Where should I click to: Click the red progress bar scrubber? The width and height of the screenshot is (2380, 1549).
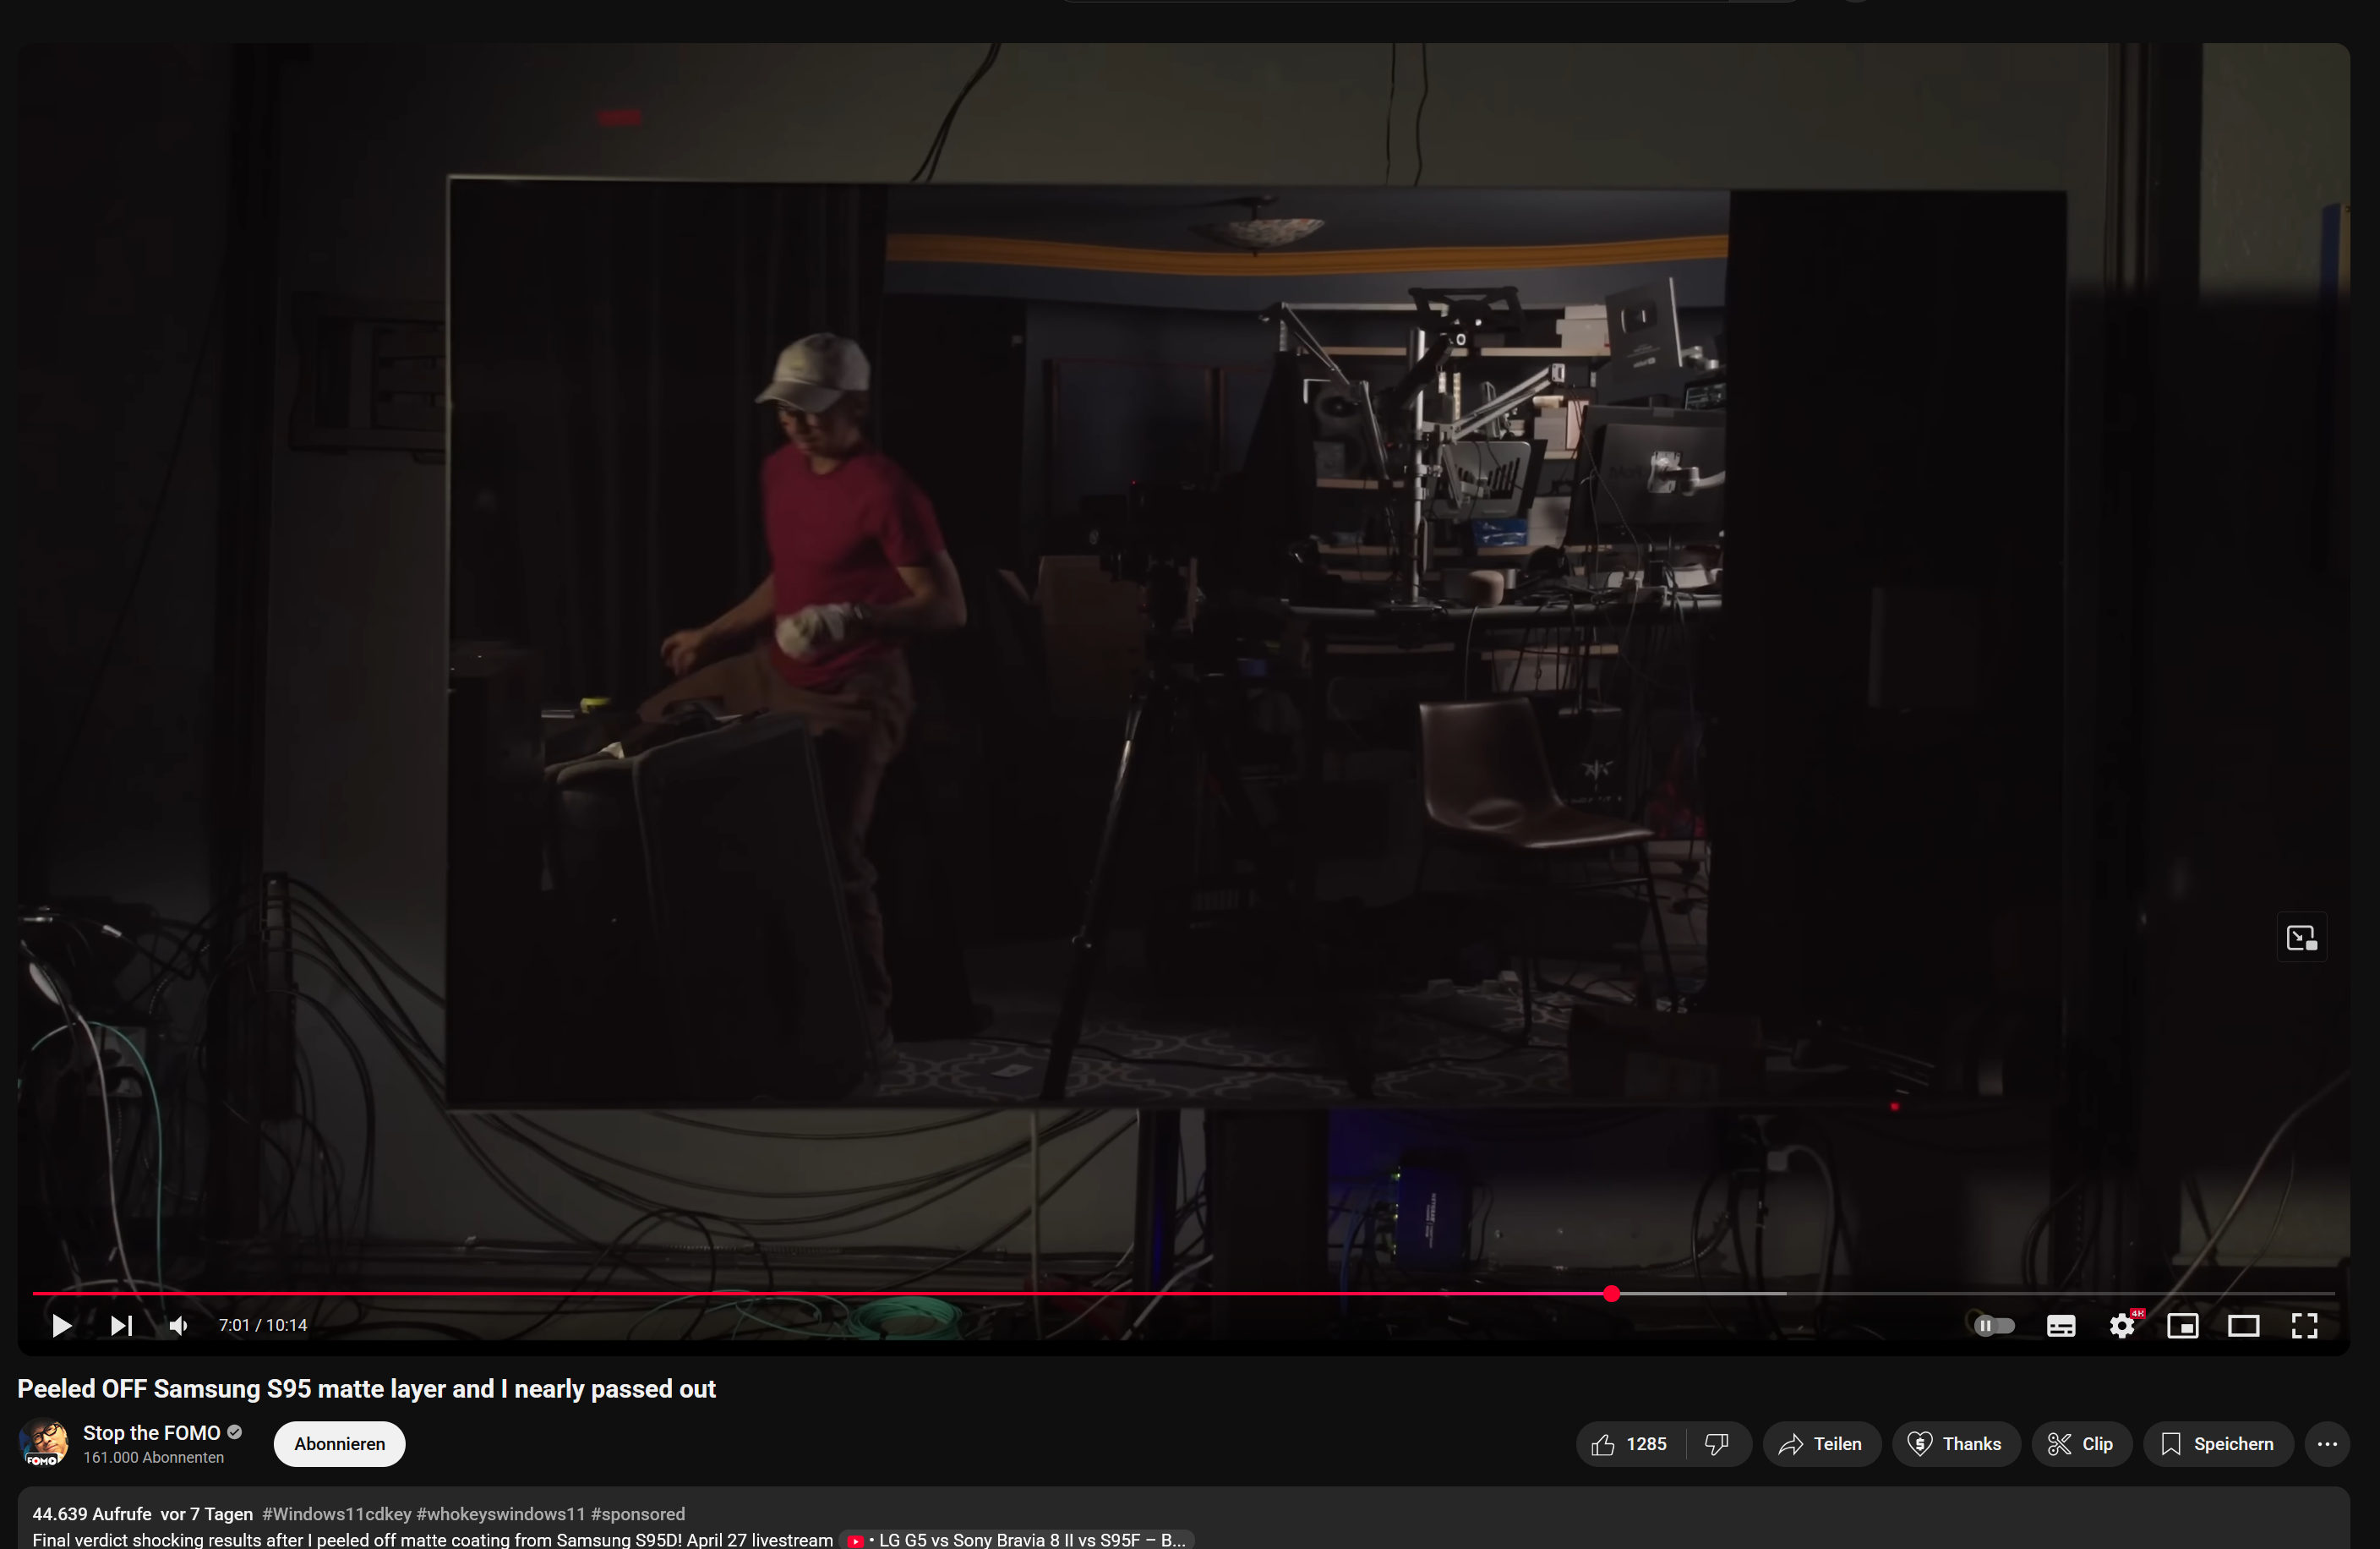[1611, 1294]
